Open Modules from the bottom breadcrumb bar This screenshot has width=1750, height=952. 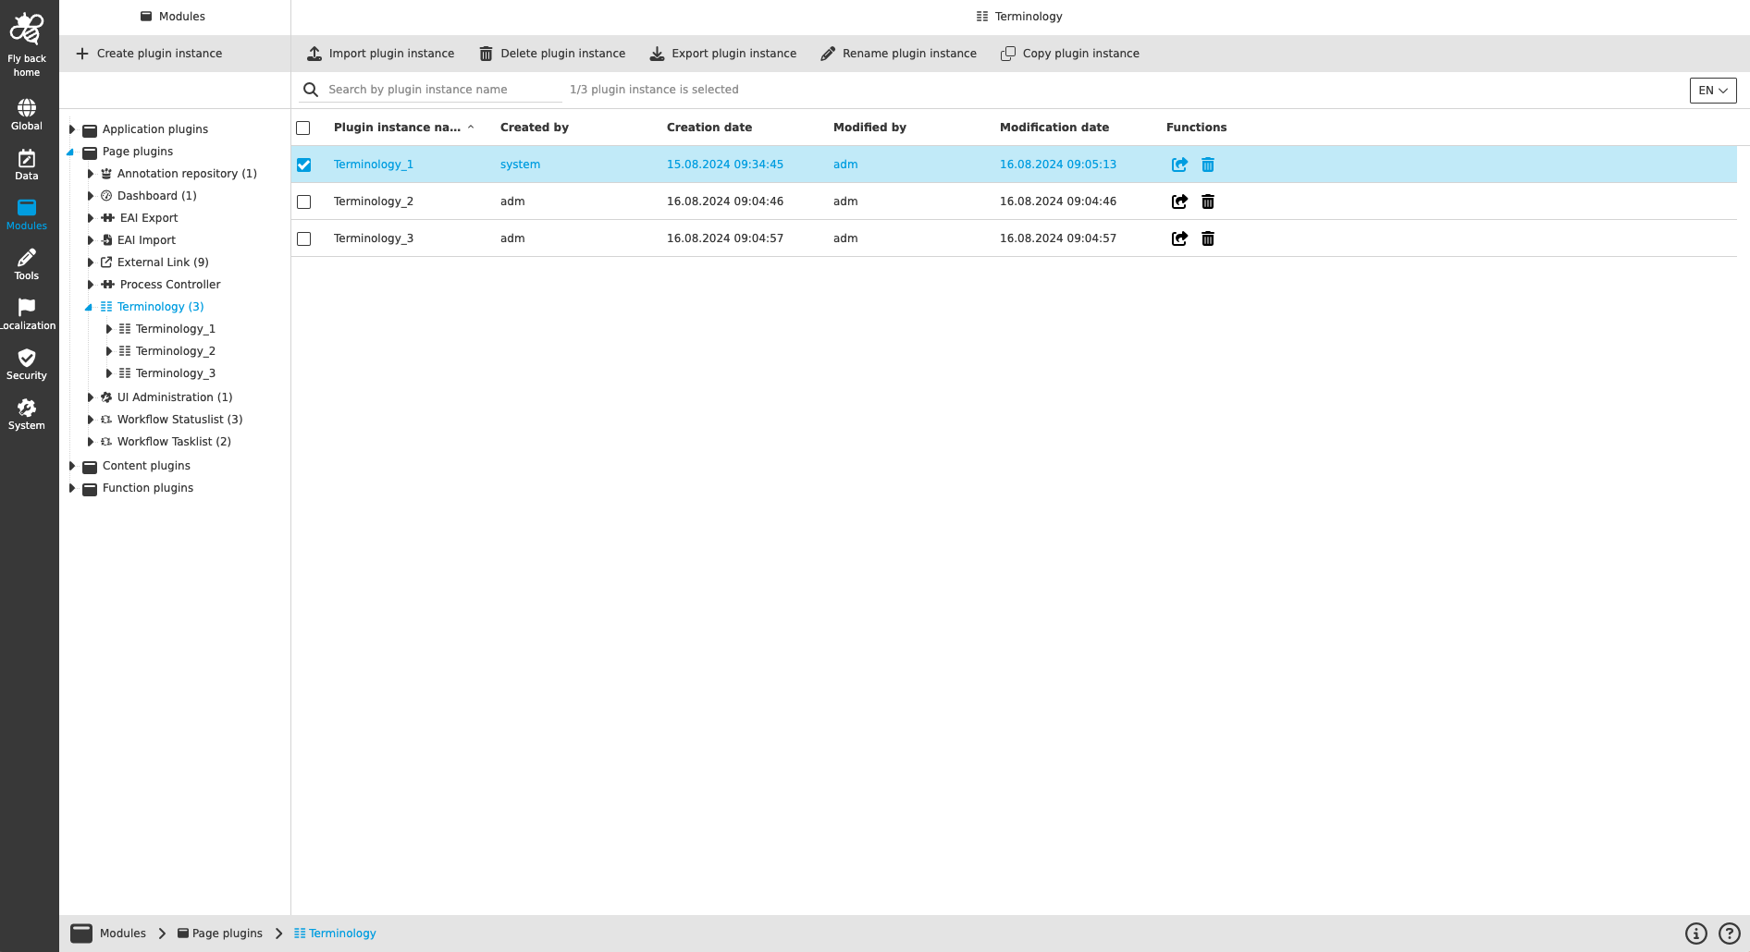point(121,933)
